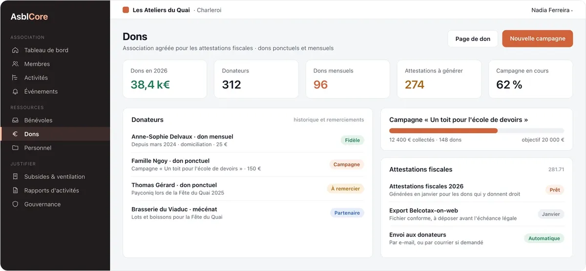This screenshot has height=271, width=586.
Task: Open Subsides & ventilation
Action: pyautogui.click(x=55, y=177)
